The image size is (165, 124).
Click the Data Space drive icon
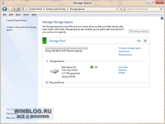click(x=55, y=71)
